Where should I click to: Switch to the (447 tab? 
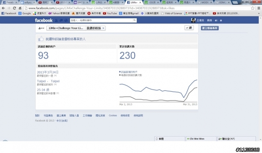pyautogui.click(x=81, y=2)
